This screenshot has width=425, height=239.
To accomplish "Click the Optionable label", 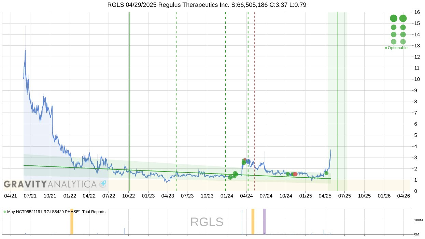I will click(x=398, y=48).
